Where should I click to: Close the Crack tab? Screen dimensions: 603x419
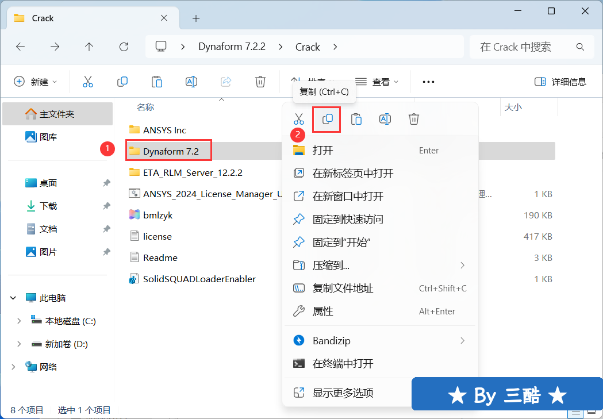click(164, 18)
